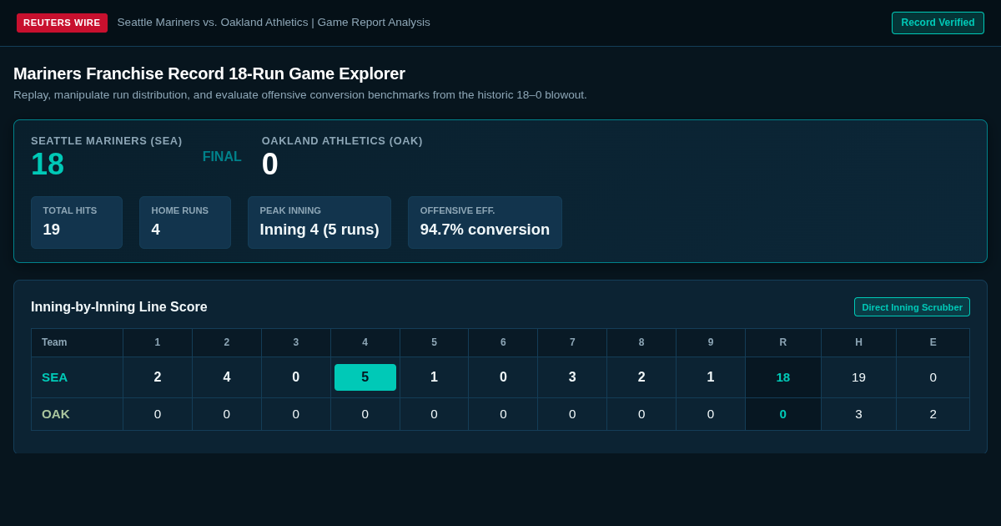The height and width of the screenshot is (526, 1001).
Task: Click the FINAL status label
Action: click(222, 157)
